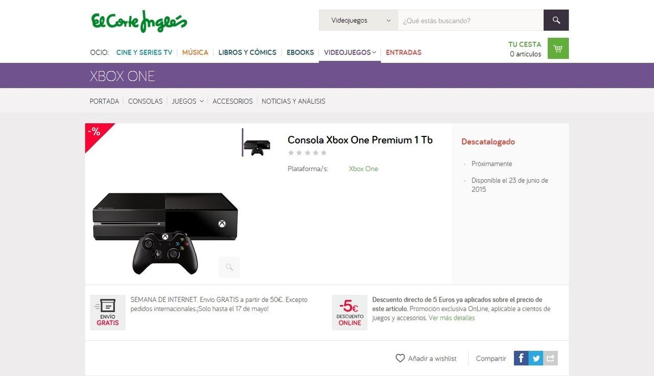Open the green shopping cart icon
This screenshot has height=376, width=654.
pyautogui.click(x=558, y=49)
